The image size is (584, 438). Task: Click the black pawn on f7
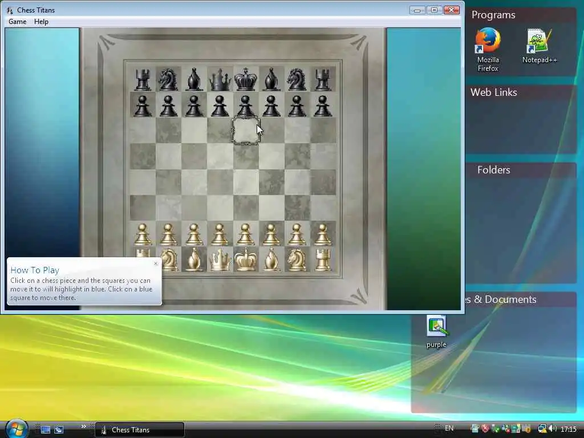coord(271,106)
